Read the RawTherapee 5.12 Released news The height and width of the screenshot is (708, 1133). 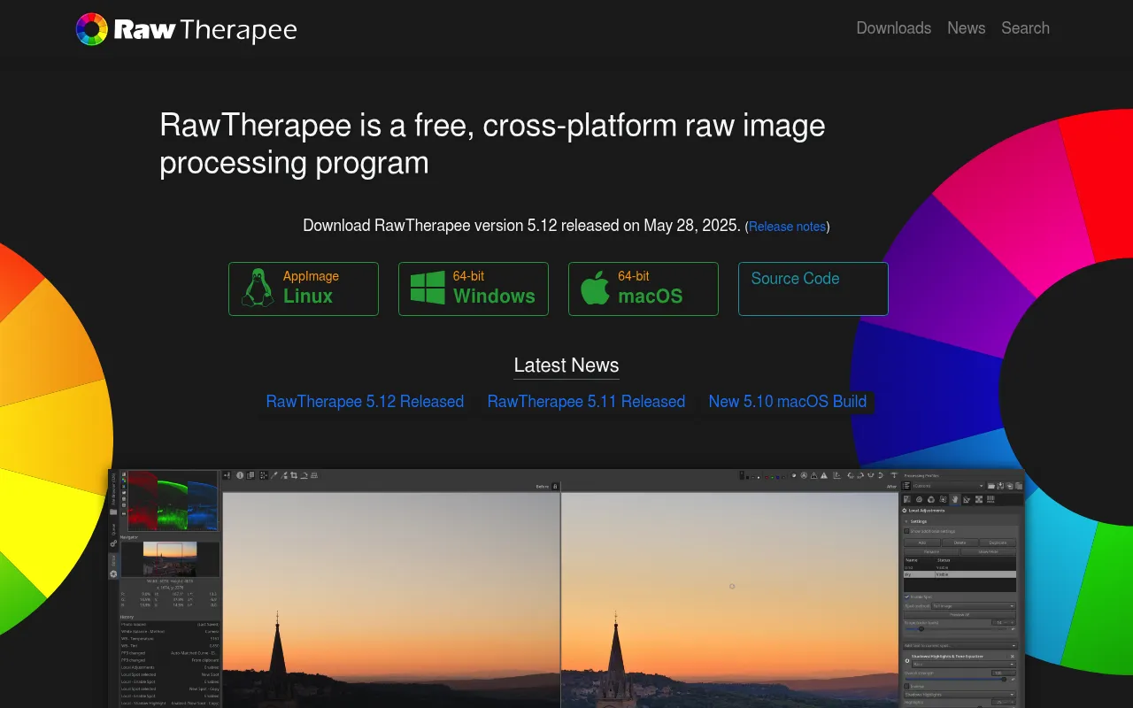click(x=365, y=402)
